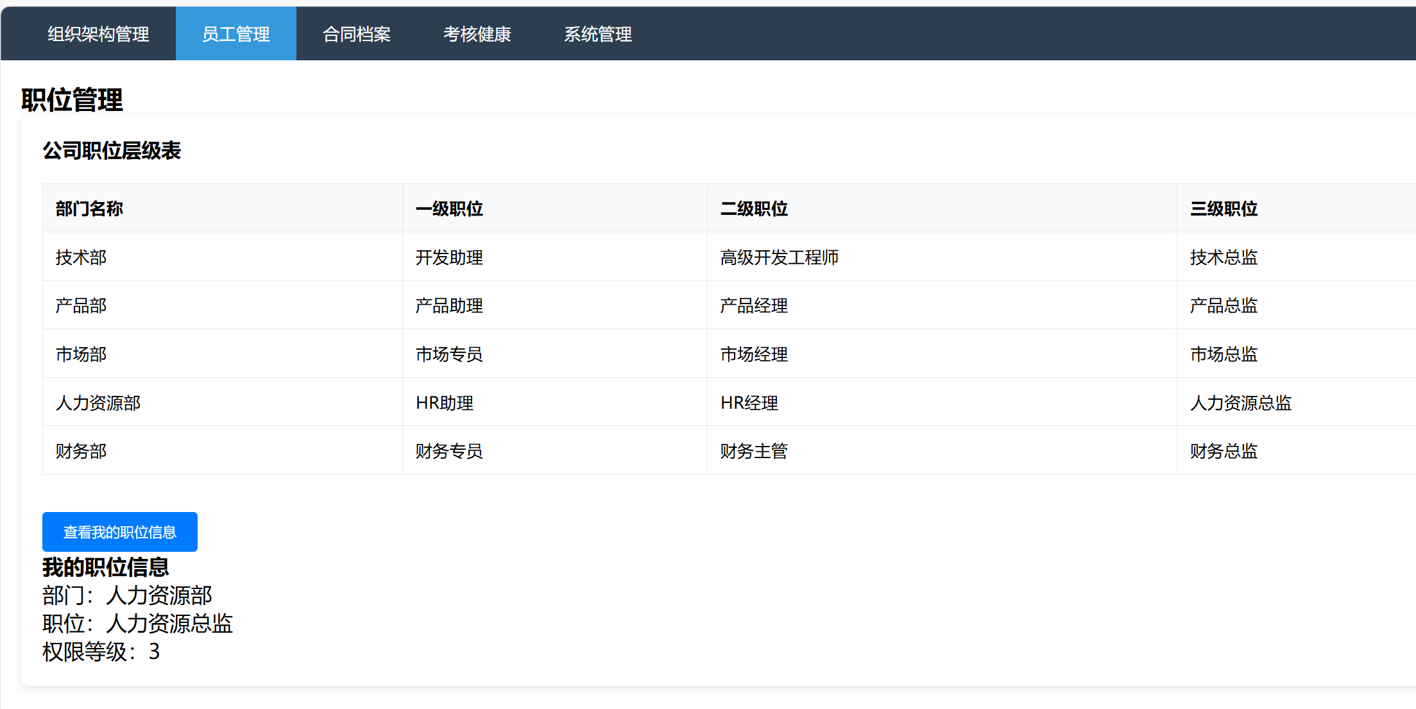Viewport: 1416px width, 709px height.
Task: Click the 职位管理 page heading
Action: [72, 100]
